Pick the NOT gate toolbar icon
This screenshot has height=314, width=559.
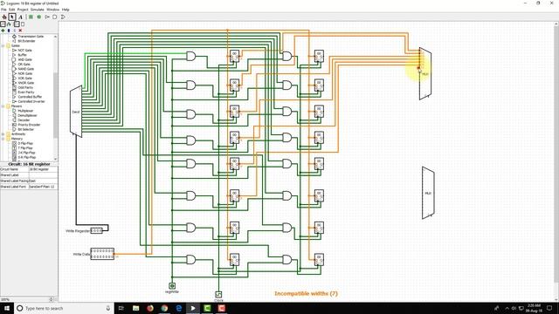[x=47, y=17]
